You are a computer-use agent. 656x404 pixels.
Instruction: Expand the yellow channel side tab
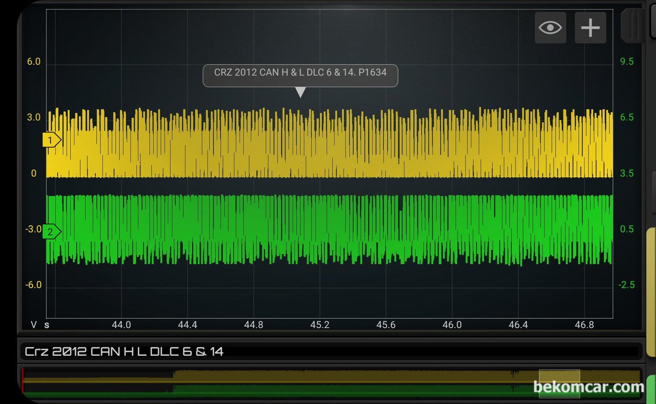click(650, 291)
